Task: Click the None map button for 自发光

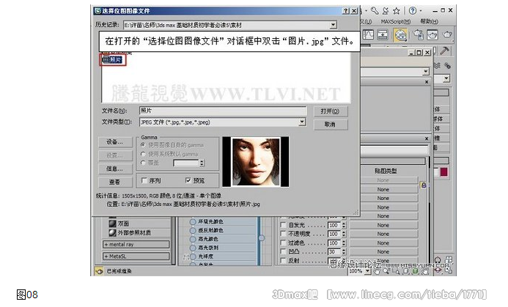Action: point(383,225)
